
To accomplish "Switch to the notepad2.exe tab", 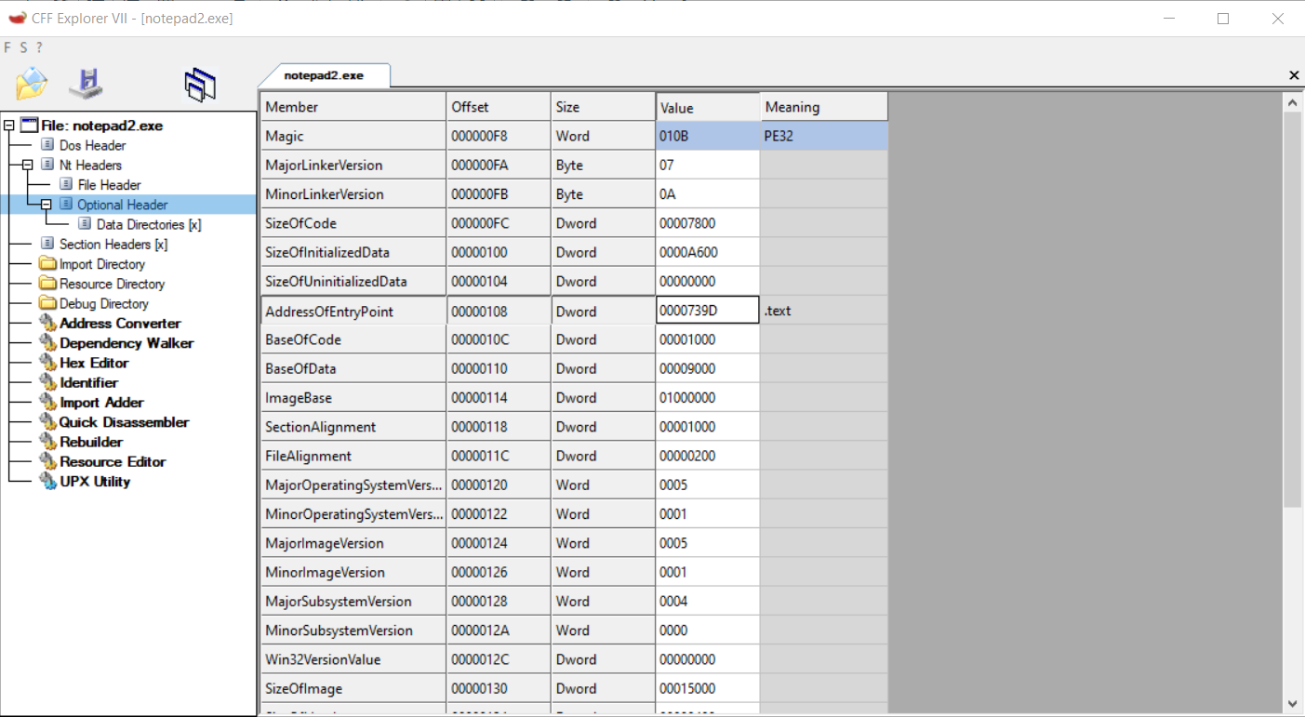I will pos(324,75).
